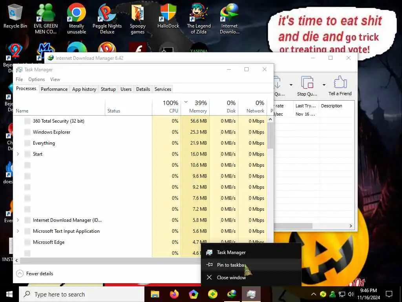Click the Stop Queue toolbar icon in IDM
The image size is (402, 302).
pyautogui.click(x=307, y=86)
